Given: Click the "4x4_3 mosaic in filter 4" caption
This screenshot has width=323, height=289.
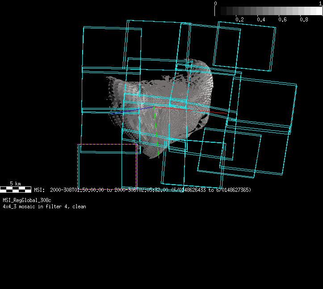Looking at the screenshot, I should pyautogui.click(x=44, y=206).
